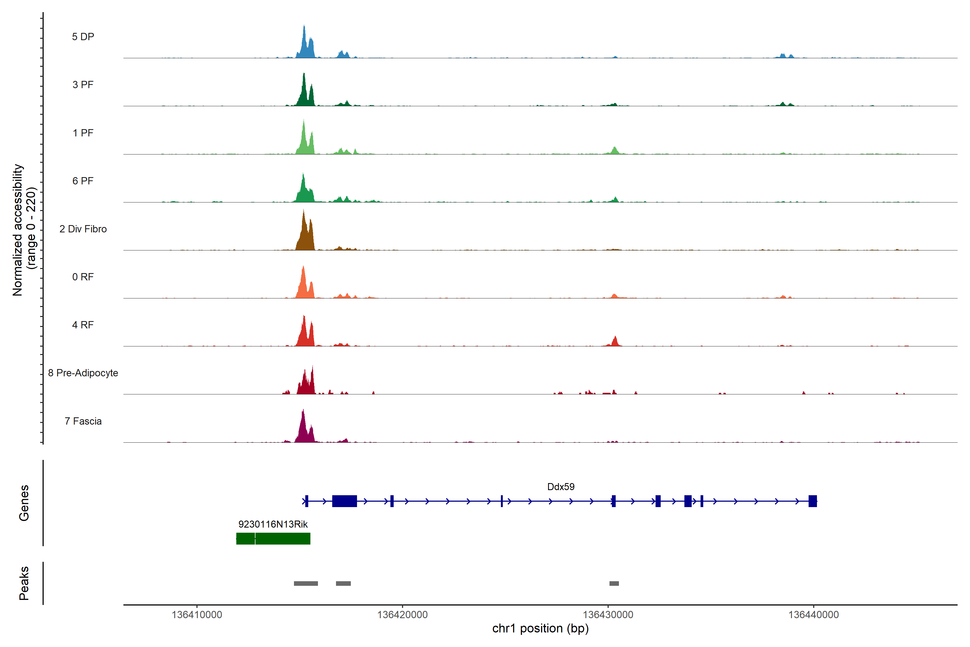Click the 7 Fascia track label
This screenshot has height=647, width=970.
coord(83,421)
